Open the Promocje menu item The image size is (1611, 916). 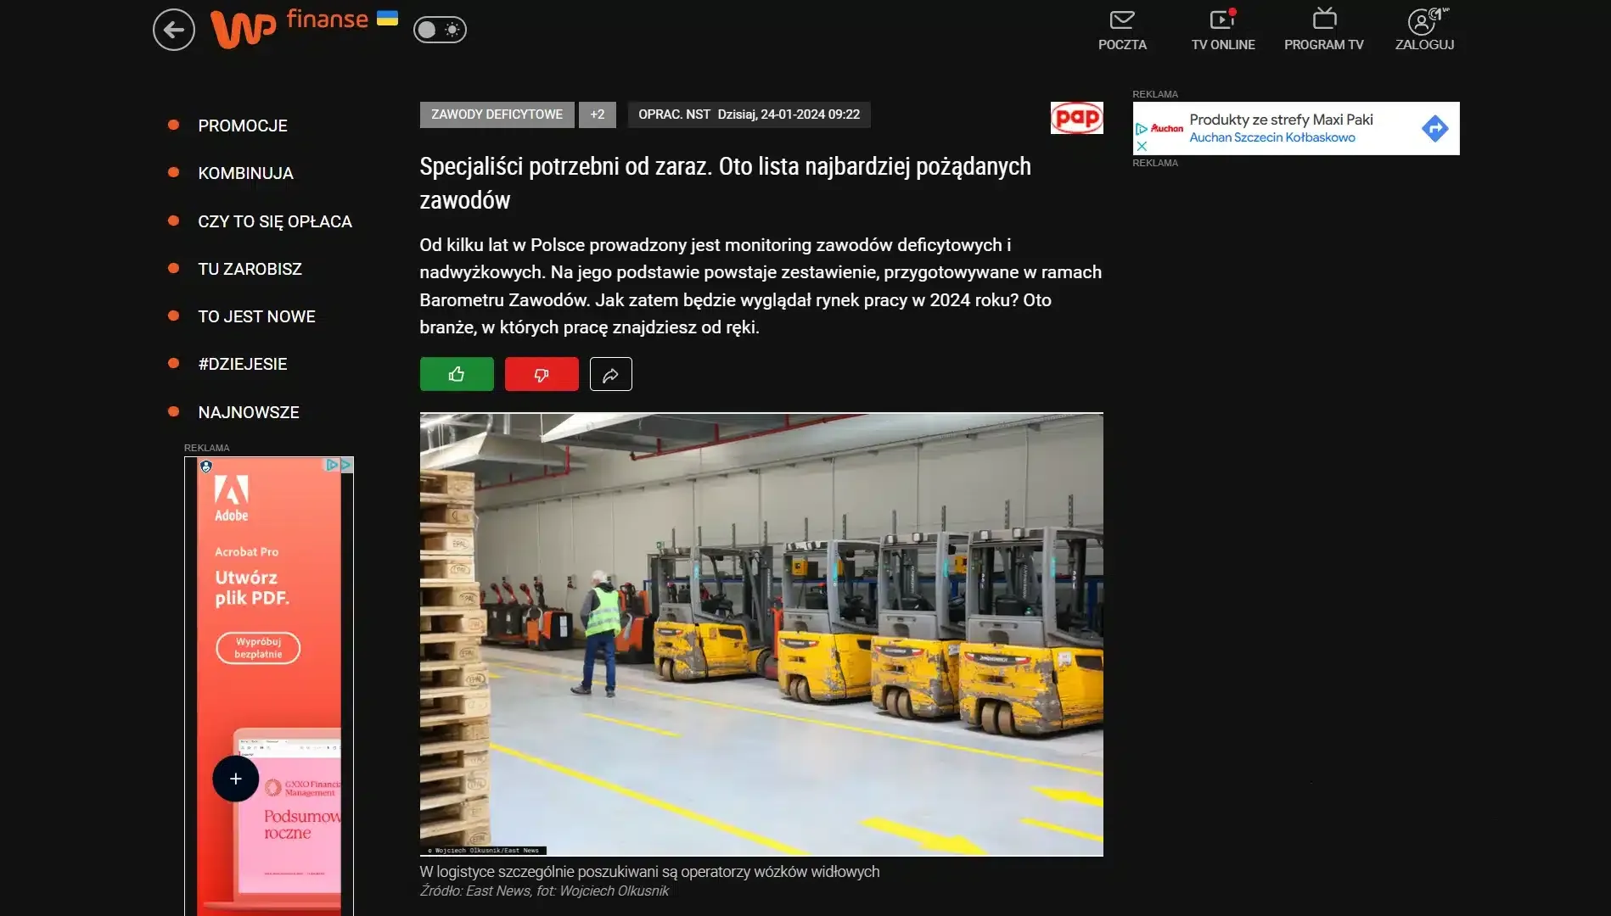[243, 126]
